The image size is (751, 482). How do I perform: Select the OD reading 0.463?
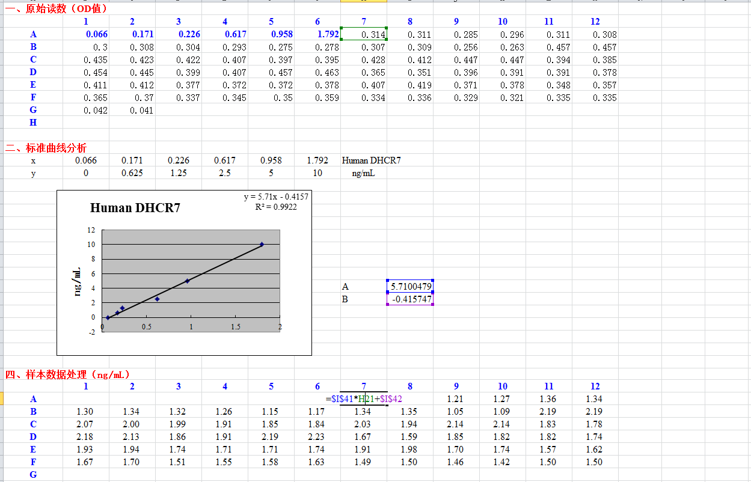coord(327,72)
